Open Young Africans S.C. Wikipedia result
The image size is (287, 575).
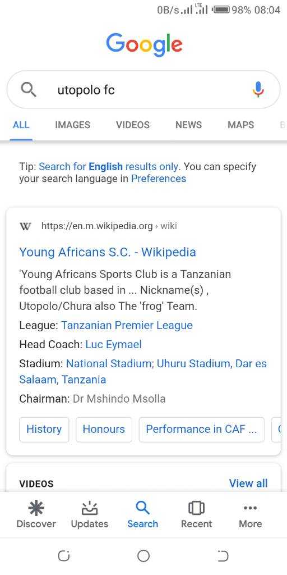point(108,252)
